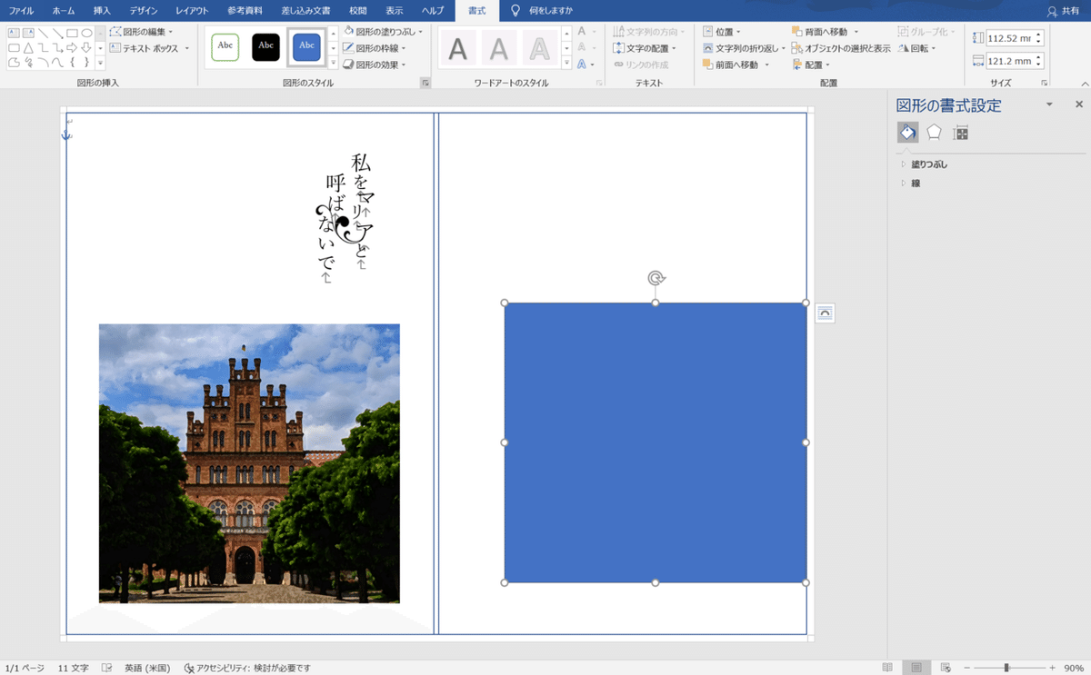Switch to the 挿入 tab
The width and height of the screenshot is (1091, 675).
[102, 11]
